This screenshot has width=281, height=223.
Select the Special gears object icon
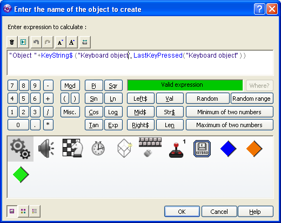(x=21, y=149)
